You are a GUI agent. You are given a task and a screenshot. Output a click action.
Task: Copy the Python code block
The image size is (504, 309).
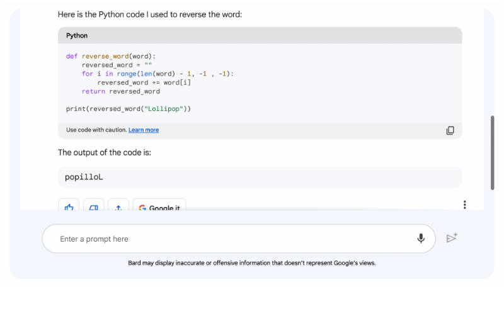coord(450,130)
